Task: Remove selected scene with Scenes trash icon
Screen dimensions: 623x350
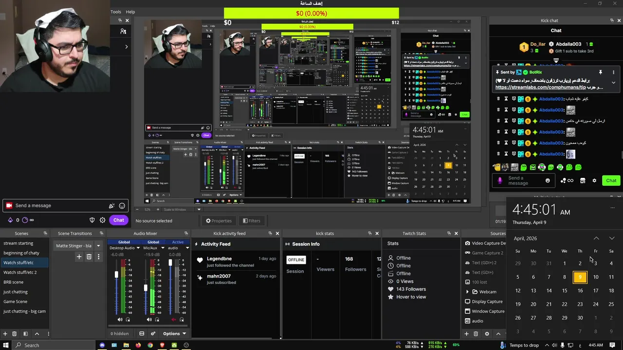Action: tap(14, 333)
